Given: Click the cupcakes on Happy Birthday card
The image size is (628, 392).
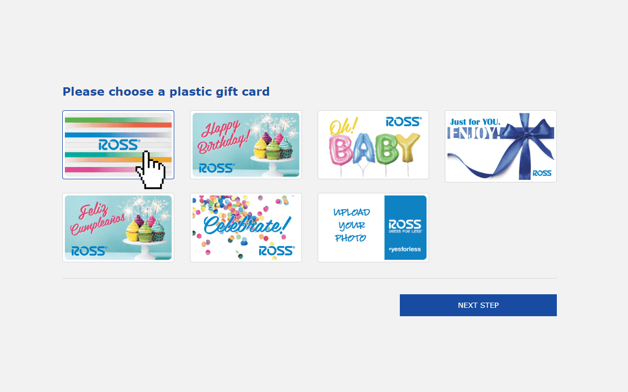Looking at the screenshot, I should click(x=273, y=145).
